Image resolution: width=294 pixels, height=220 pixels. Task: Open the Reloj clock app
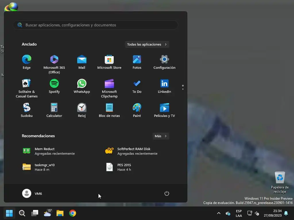coord(82,110)
